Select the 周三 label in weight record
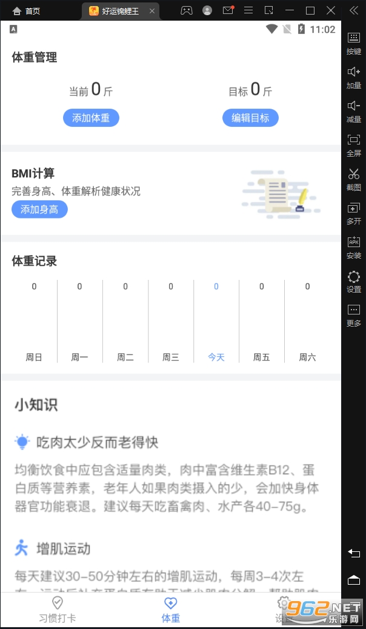This screenshot has width=366, height=629. (171, 357)
